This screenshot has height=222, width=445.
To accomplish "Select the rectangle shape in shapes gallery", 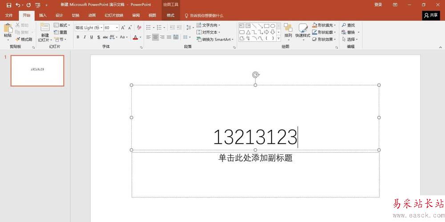I will point(267,26).
